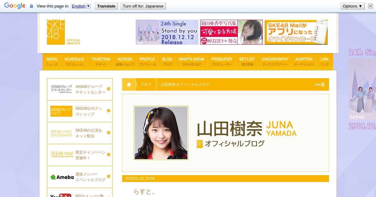
Task: Click the small SKE48 badge beside オフィシャルブログ
Action: point(200,144)
